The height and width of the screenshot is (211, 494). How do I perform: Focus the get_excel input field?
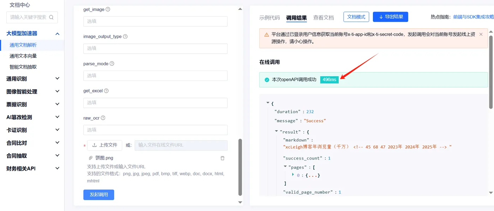pyautogui.click(x=155, y=103)
